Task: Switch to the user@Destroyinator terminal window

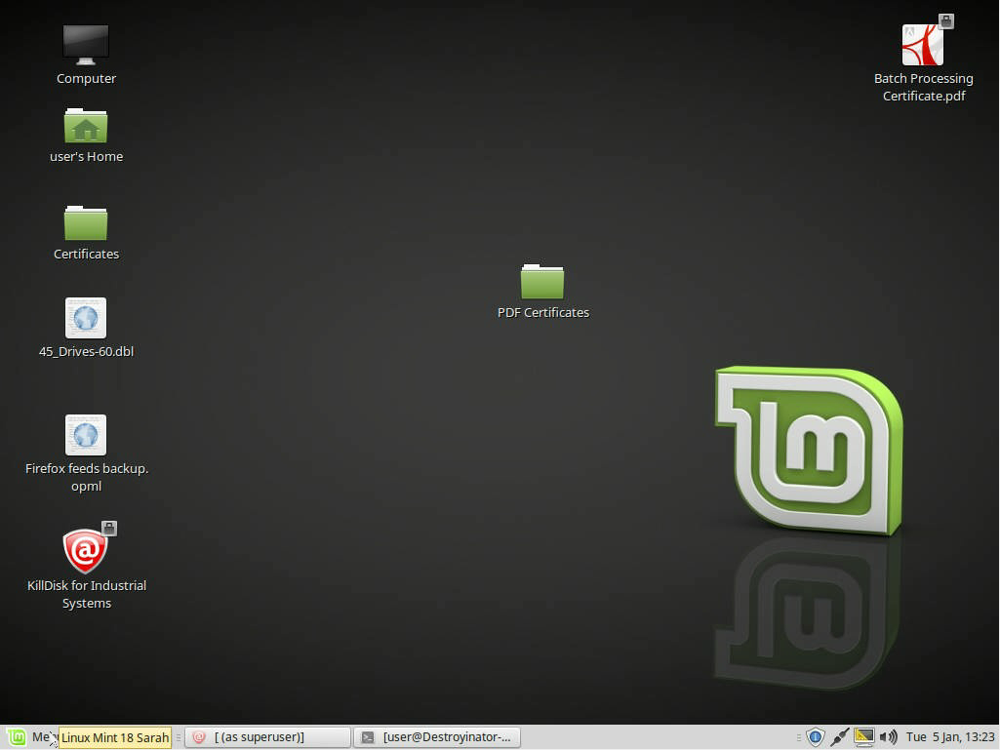Action: (x=437, y=737)
